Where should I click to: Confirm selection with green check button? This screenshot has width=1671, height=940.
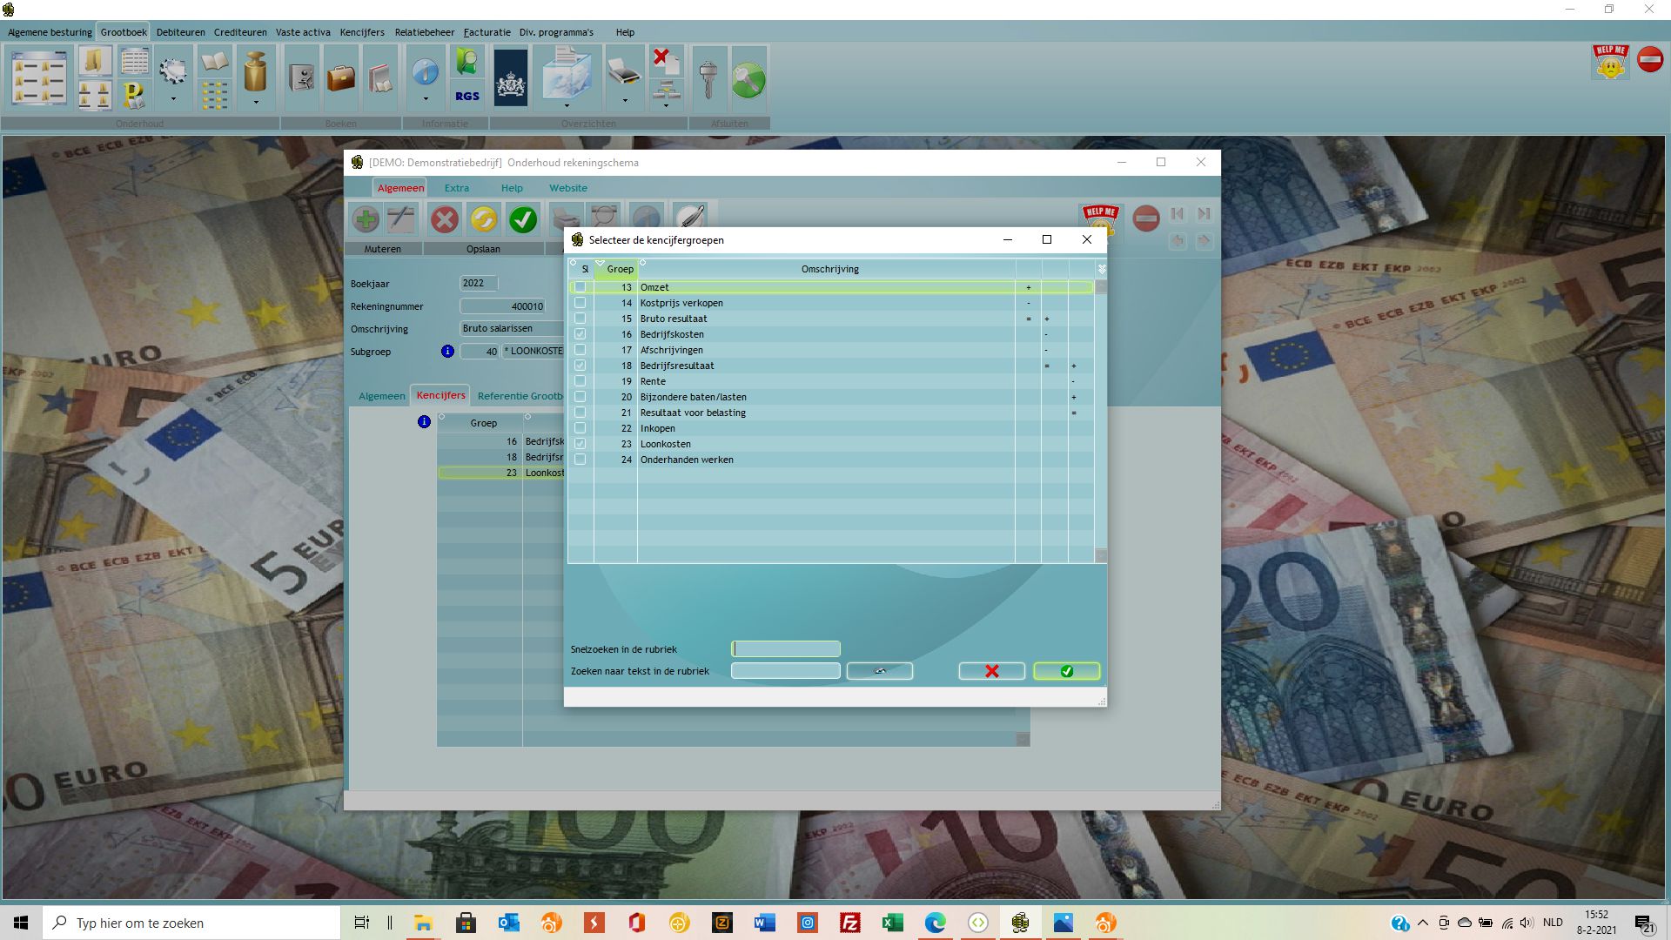tap(1067, 671)
